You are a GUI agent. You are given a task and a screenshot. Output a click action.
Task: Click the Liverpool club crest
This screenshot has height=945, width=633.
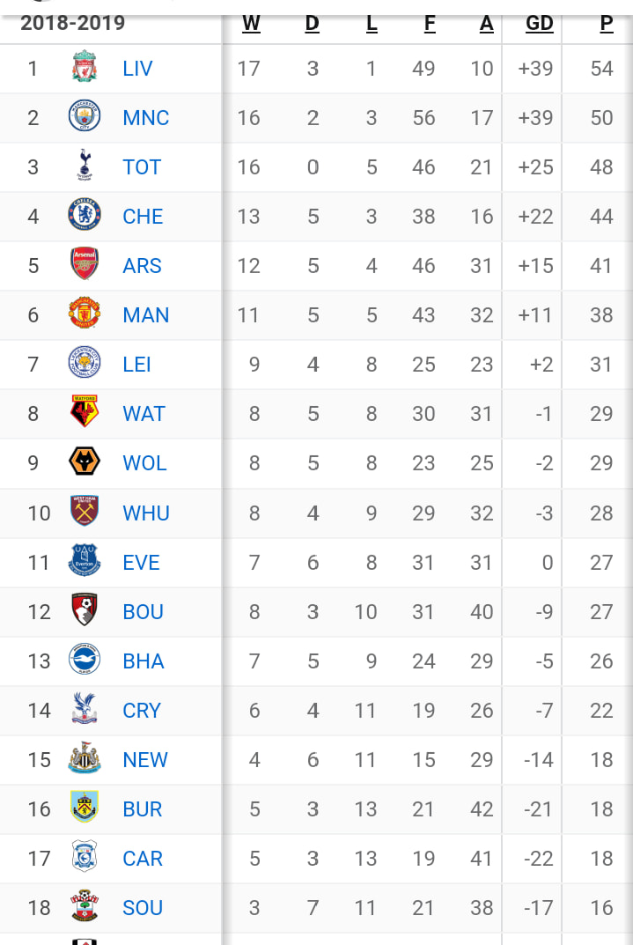pyautogui.click(x=85, y=66)
